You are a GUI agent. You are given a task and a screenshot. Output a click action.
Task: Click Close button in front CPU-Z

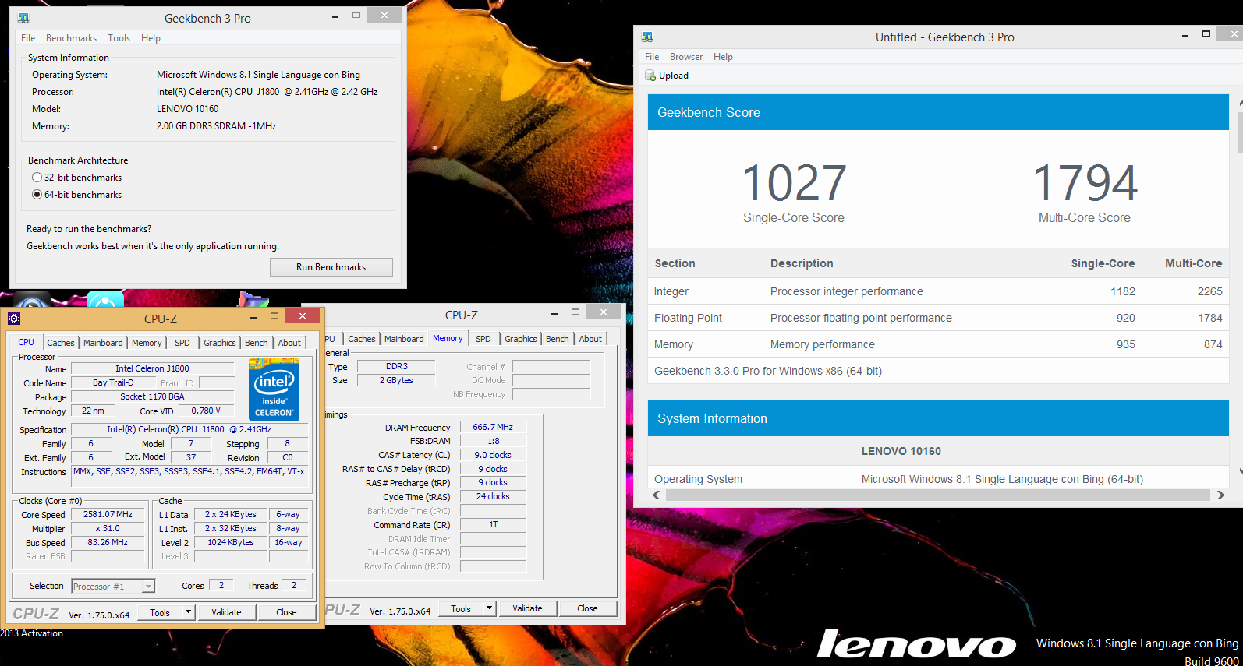[286, 612]
